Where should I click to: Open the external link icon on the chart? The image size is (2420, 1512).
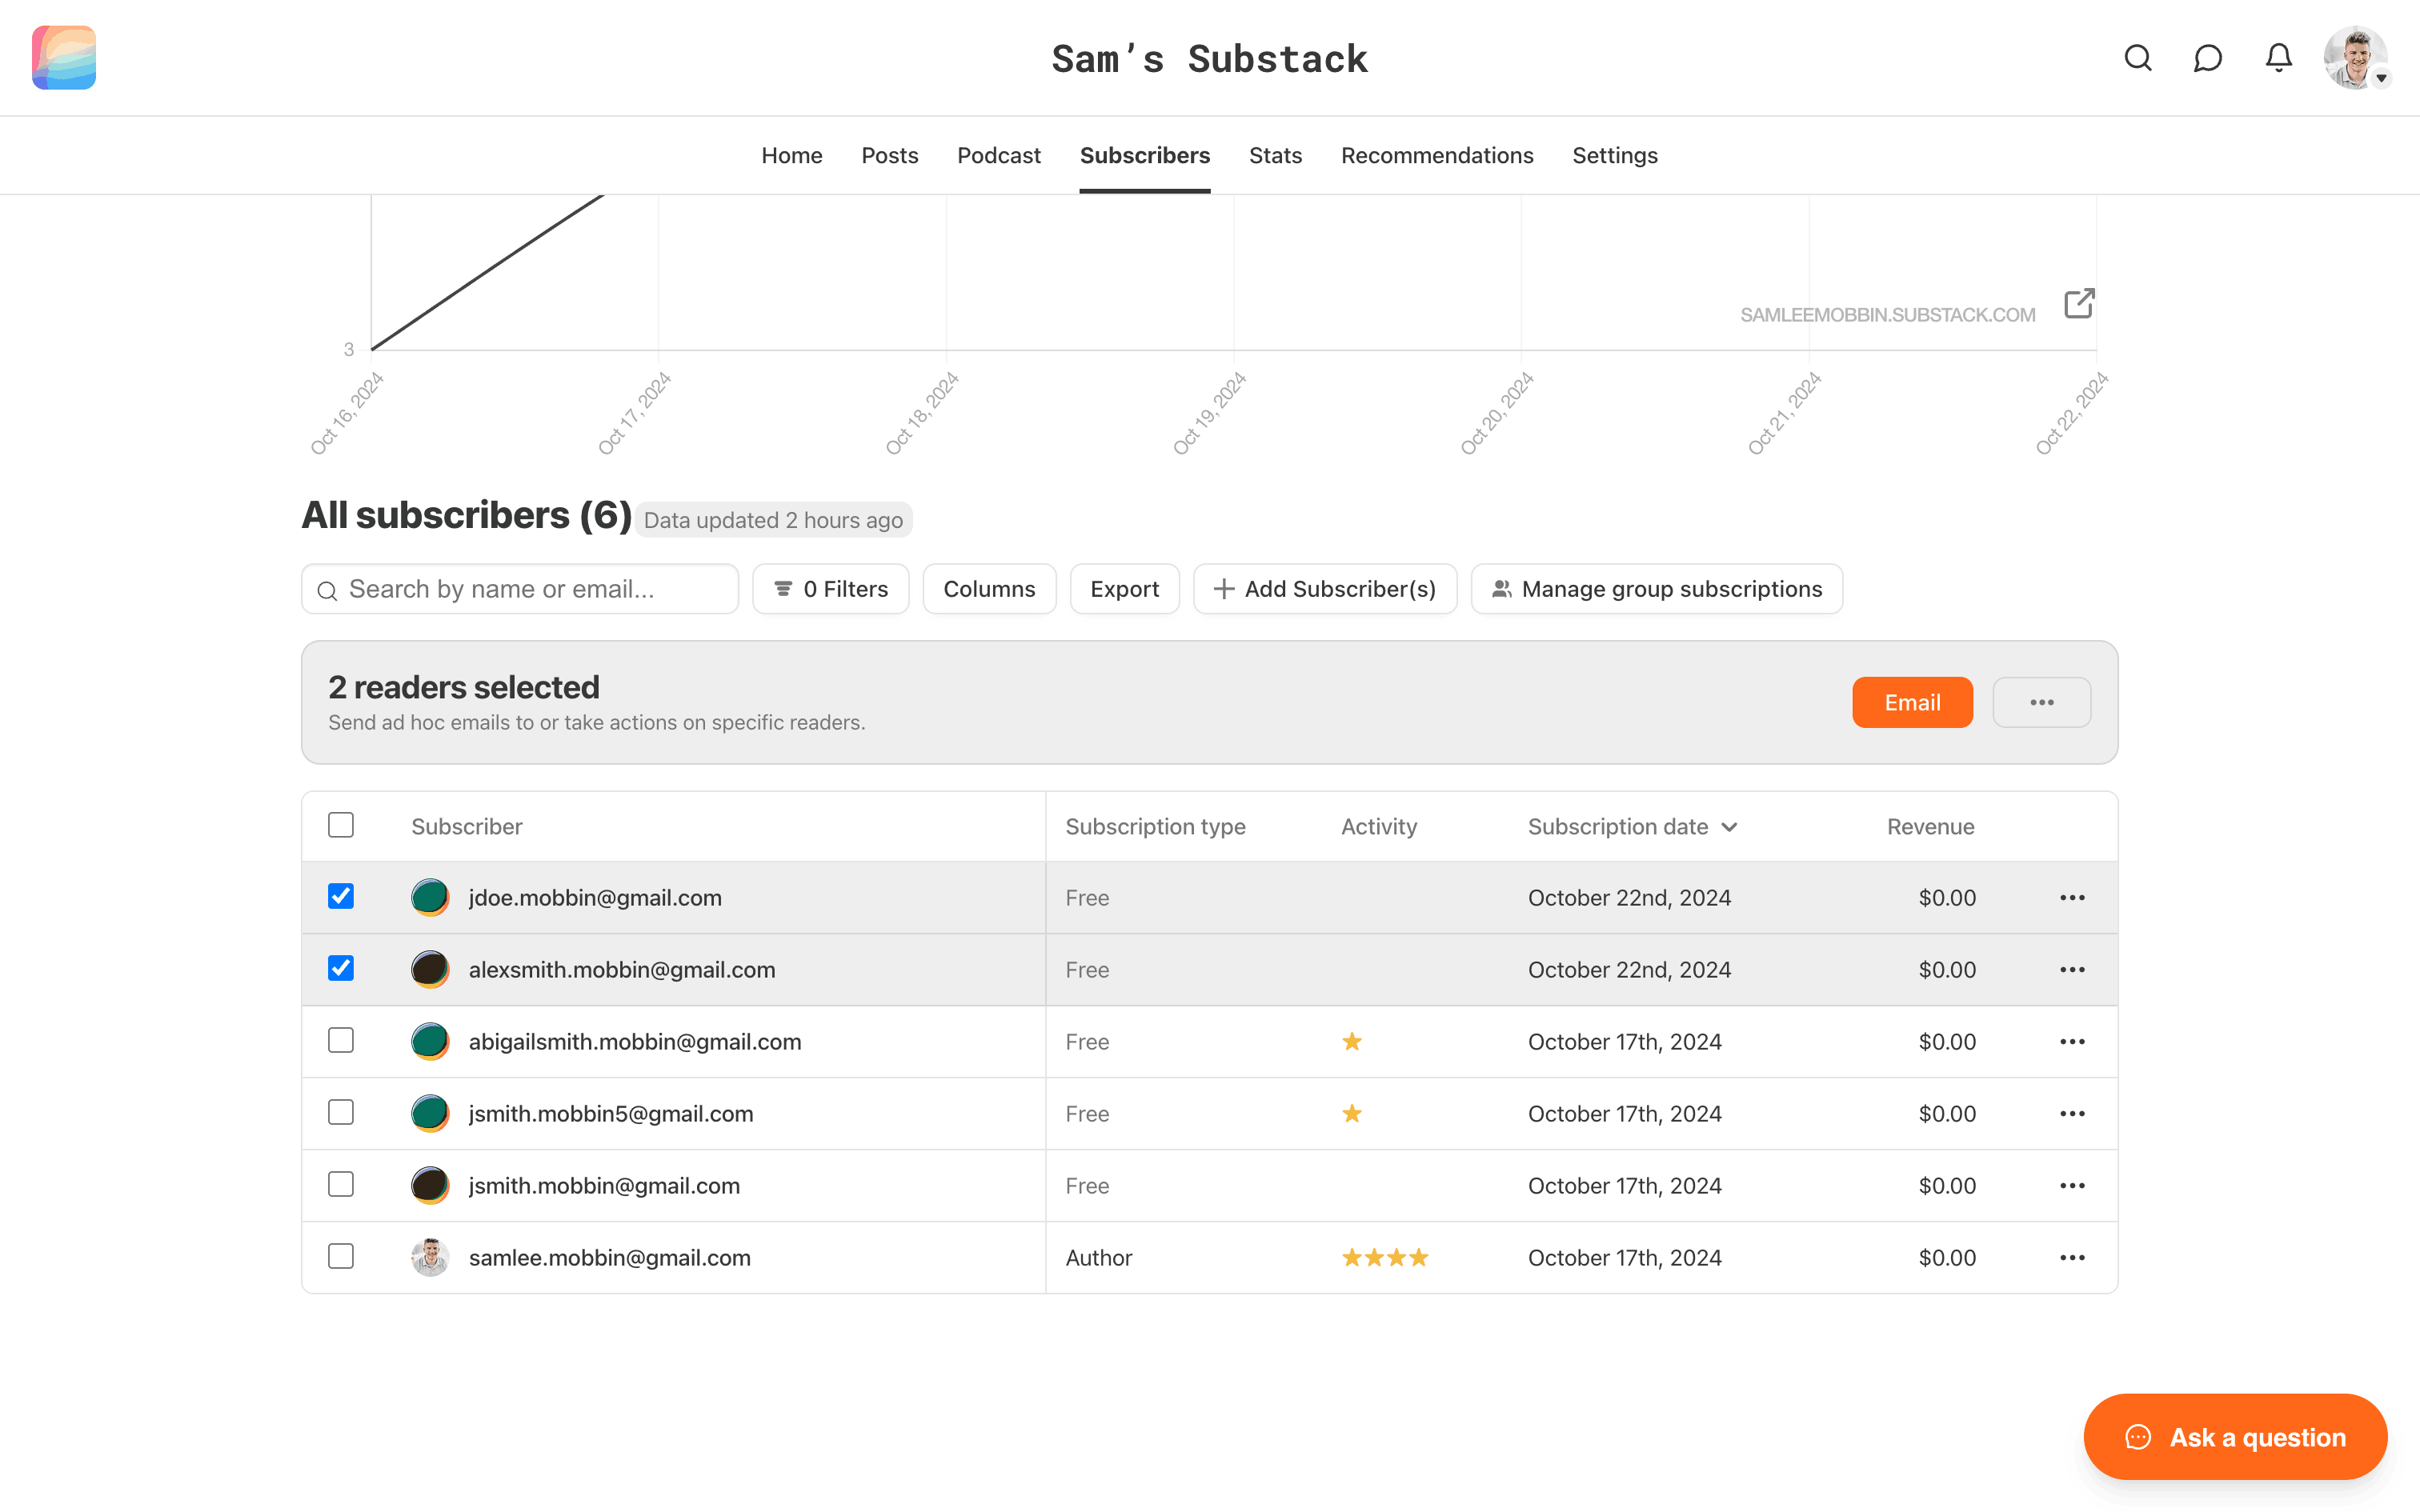tap(2078, 303)
